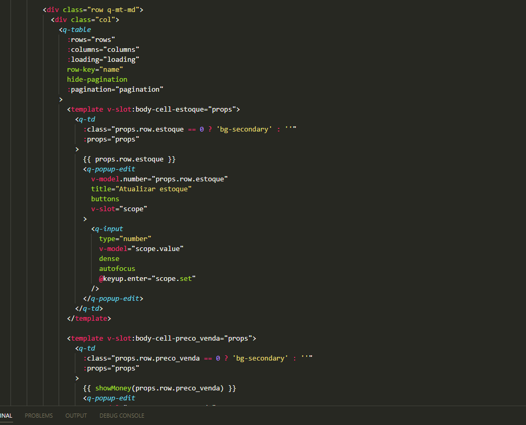The height and width of the screenshot is (425, 526).
Task: Select the 'Atualizar estoque' title string
Action: point(152,189)
